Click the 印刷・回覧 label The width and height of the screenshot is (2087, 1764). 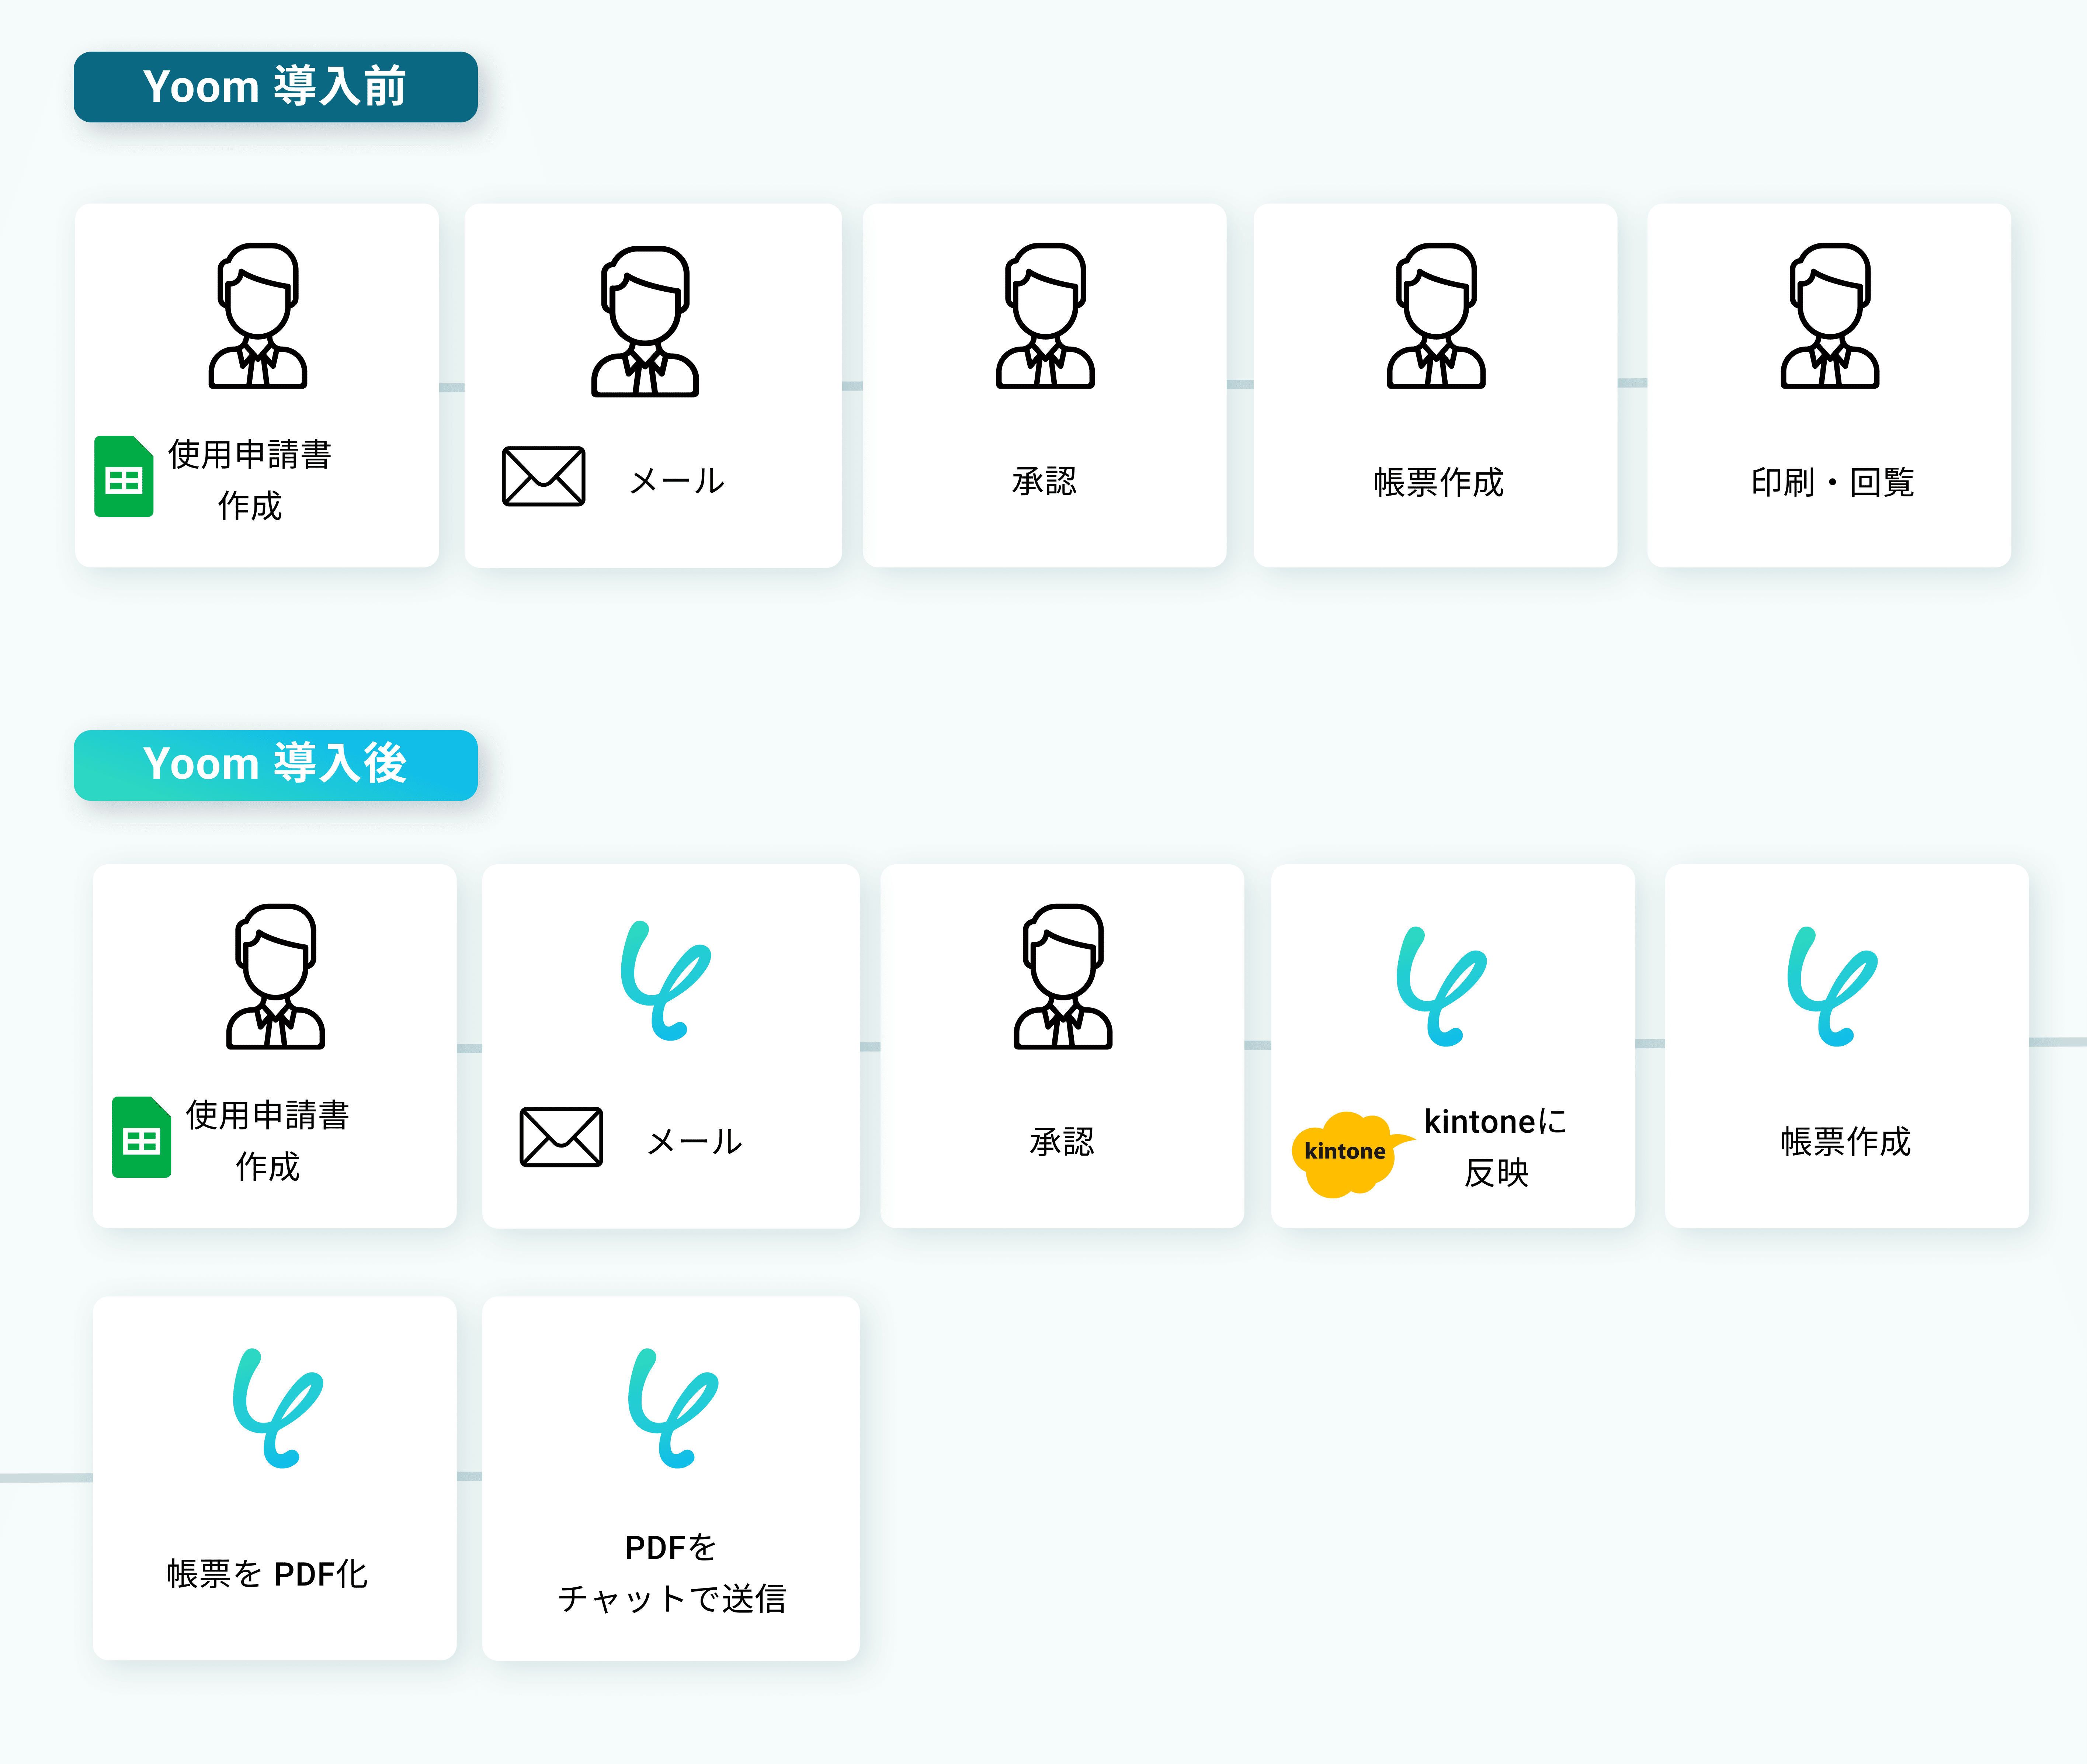coord(1831,482)
